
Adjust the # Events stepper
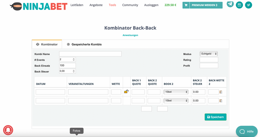pyautogui.click(x=74, y=59)
